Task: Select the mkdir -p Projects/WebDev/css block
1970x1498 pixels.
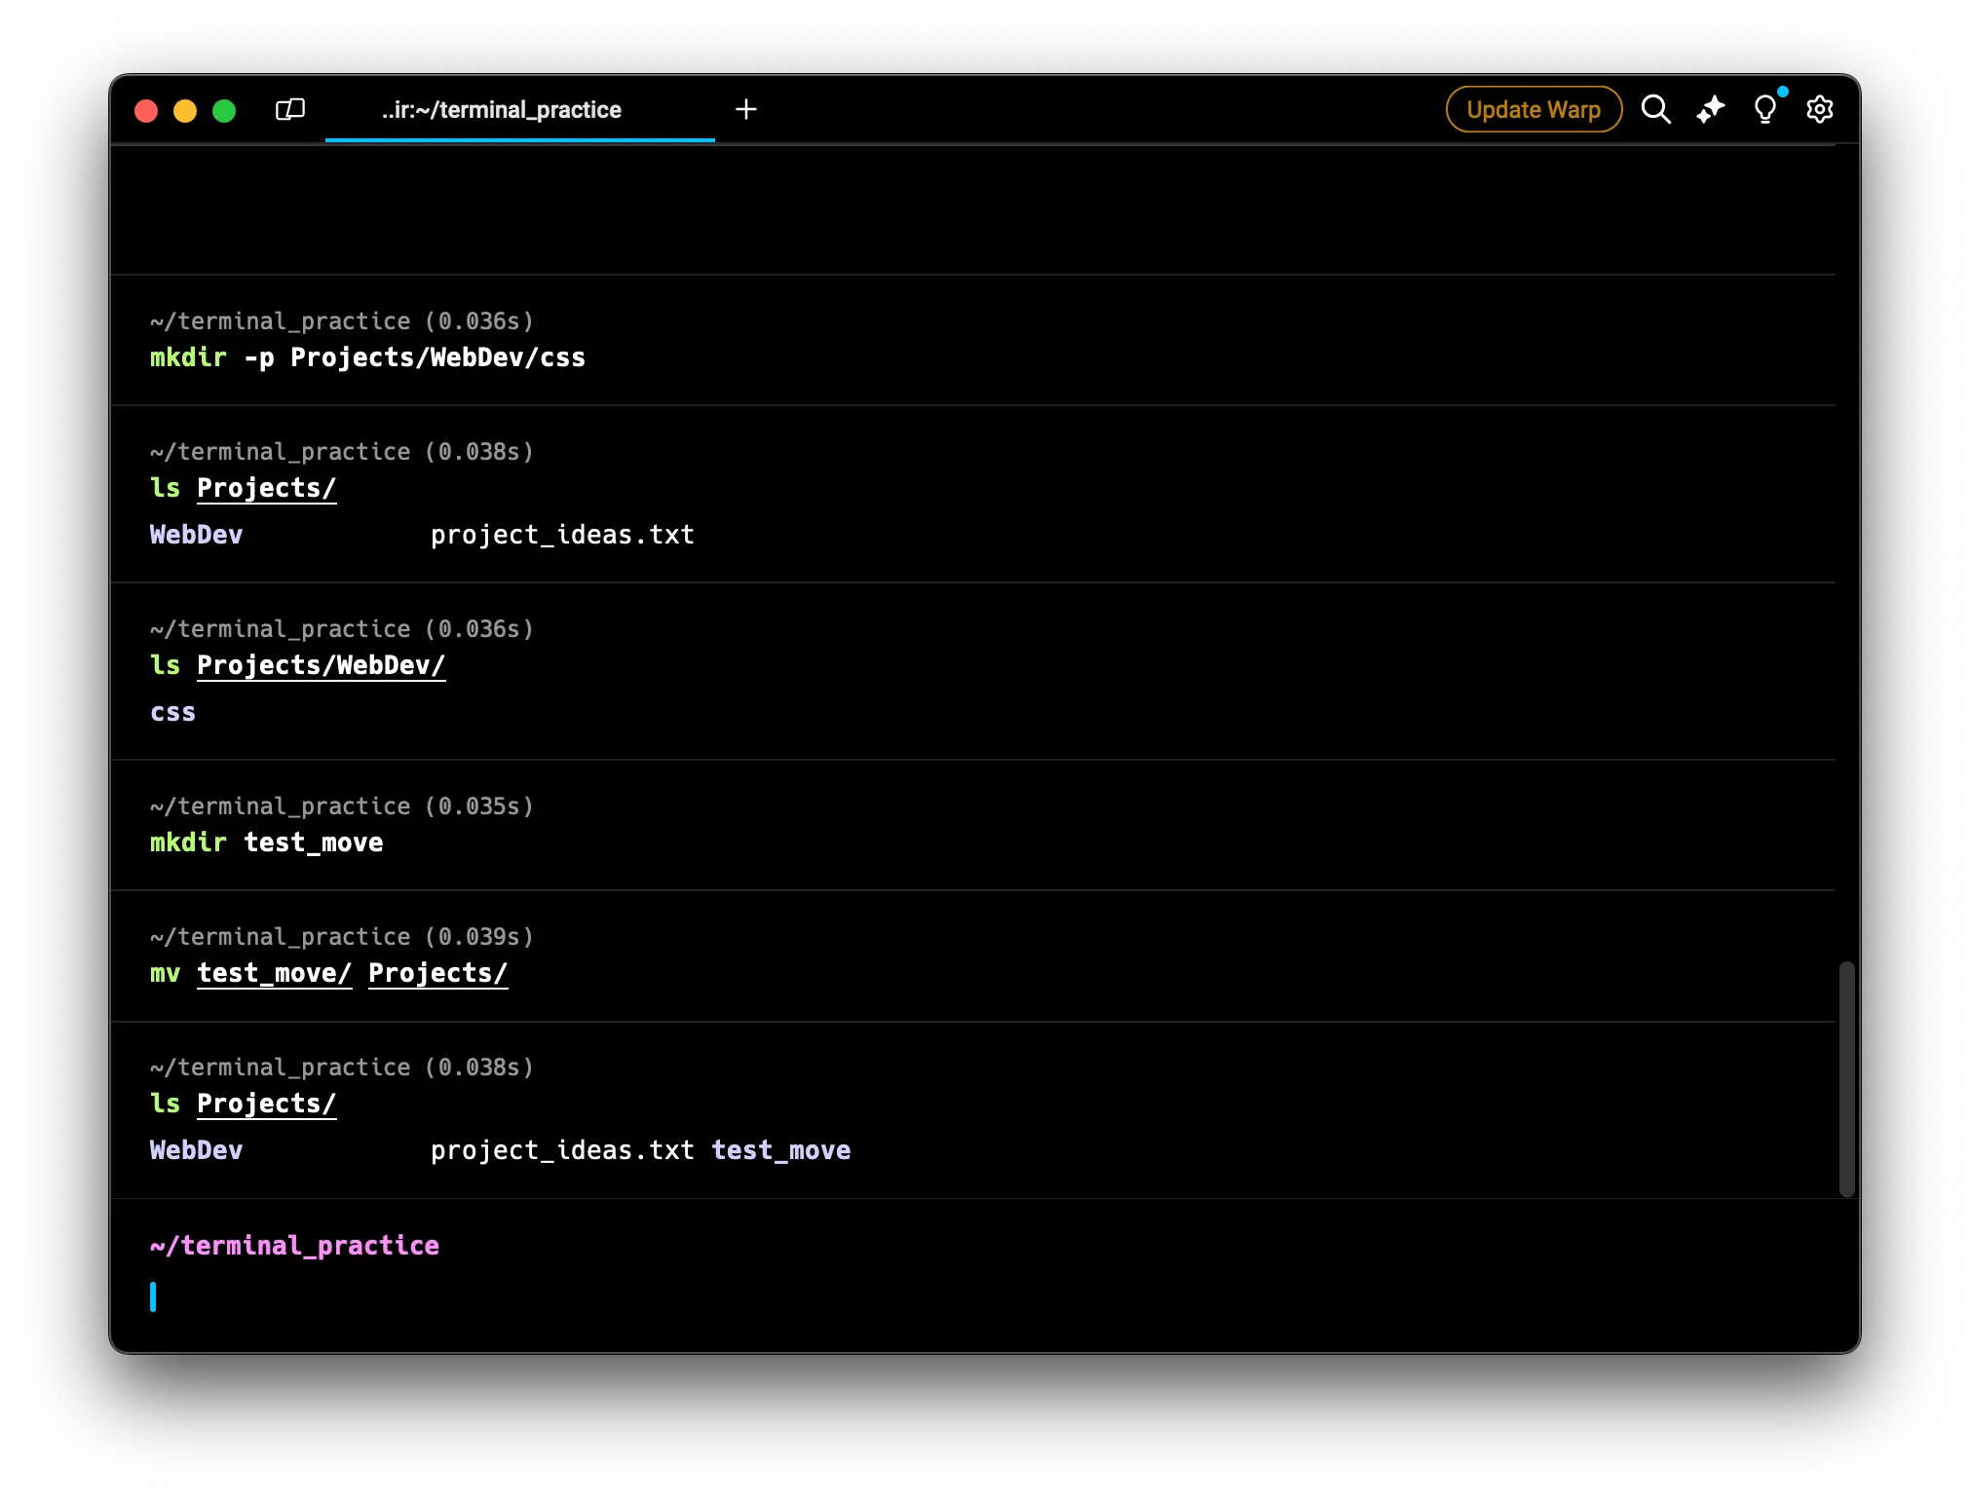Action: (367, 357)
